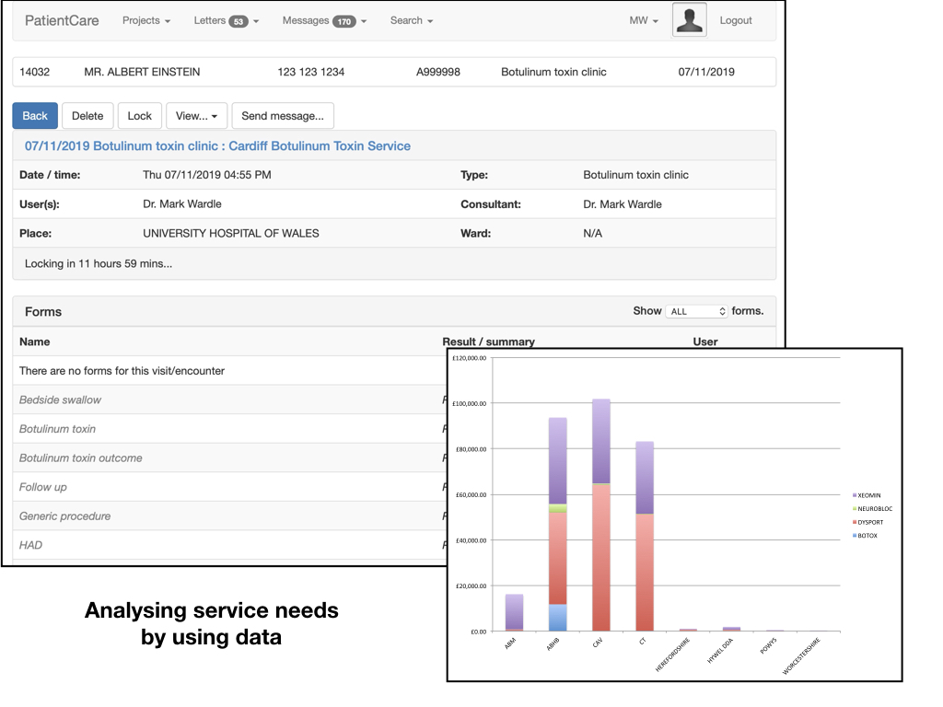Image resolution: width=943 pixels, height=707 pixels.
Task: Lock the encounter with Lock button
Action: coord(139,116)
